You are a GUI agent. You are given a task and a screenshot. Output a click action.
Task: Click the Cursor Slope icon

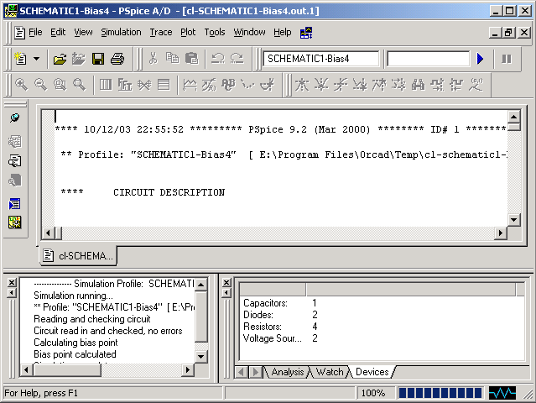click(x=341, y=85)
